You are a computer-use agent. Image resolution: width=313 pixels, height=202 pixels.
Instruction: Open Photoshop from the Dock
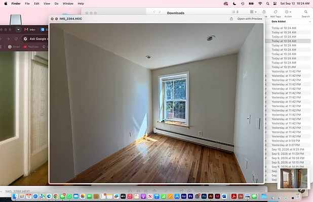tap(204, 196)
